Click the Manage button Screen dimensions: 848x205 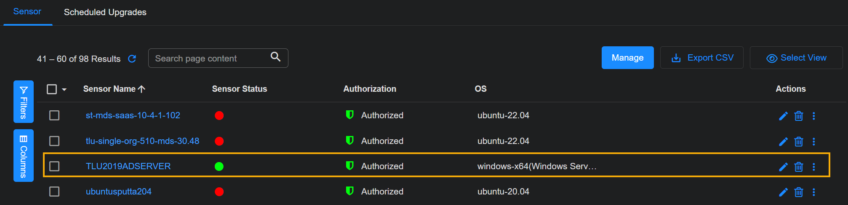pos(627,58)
